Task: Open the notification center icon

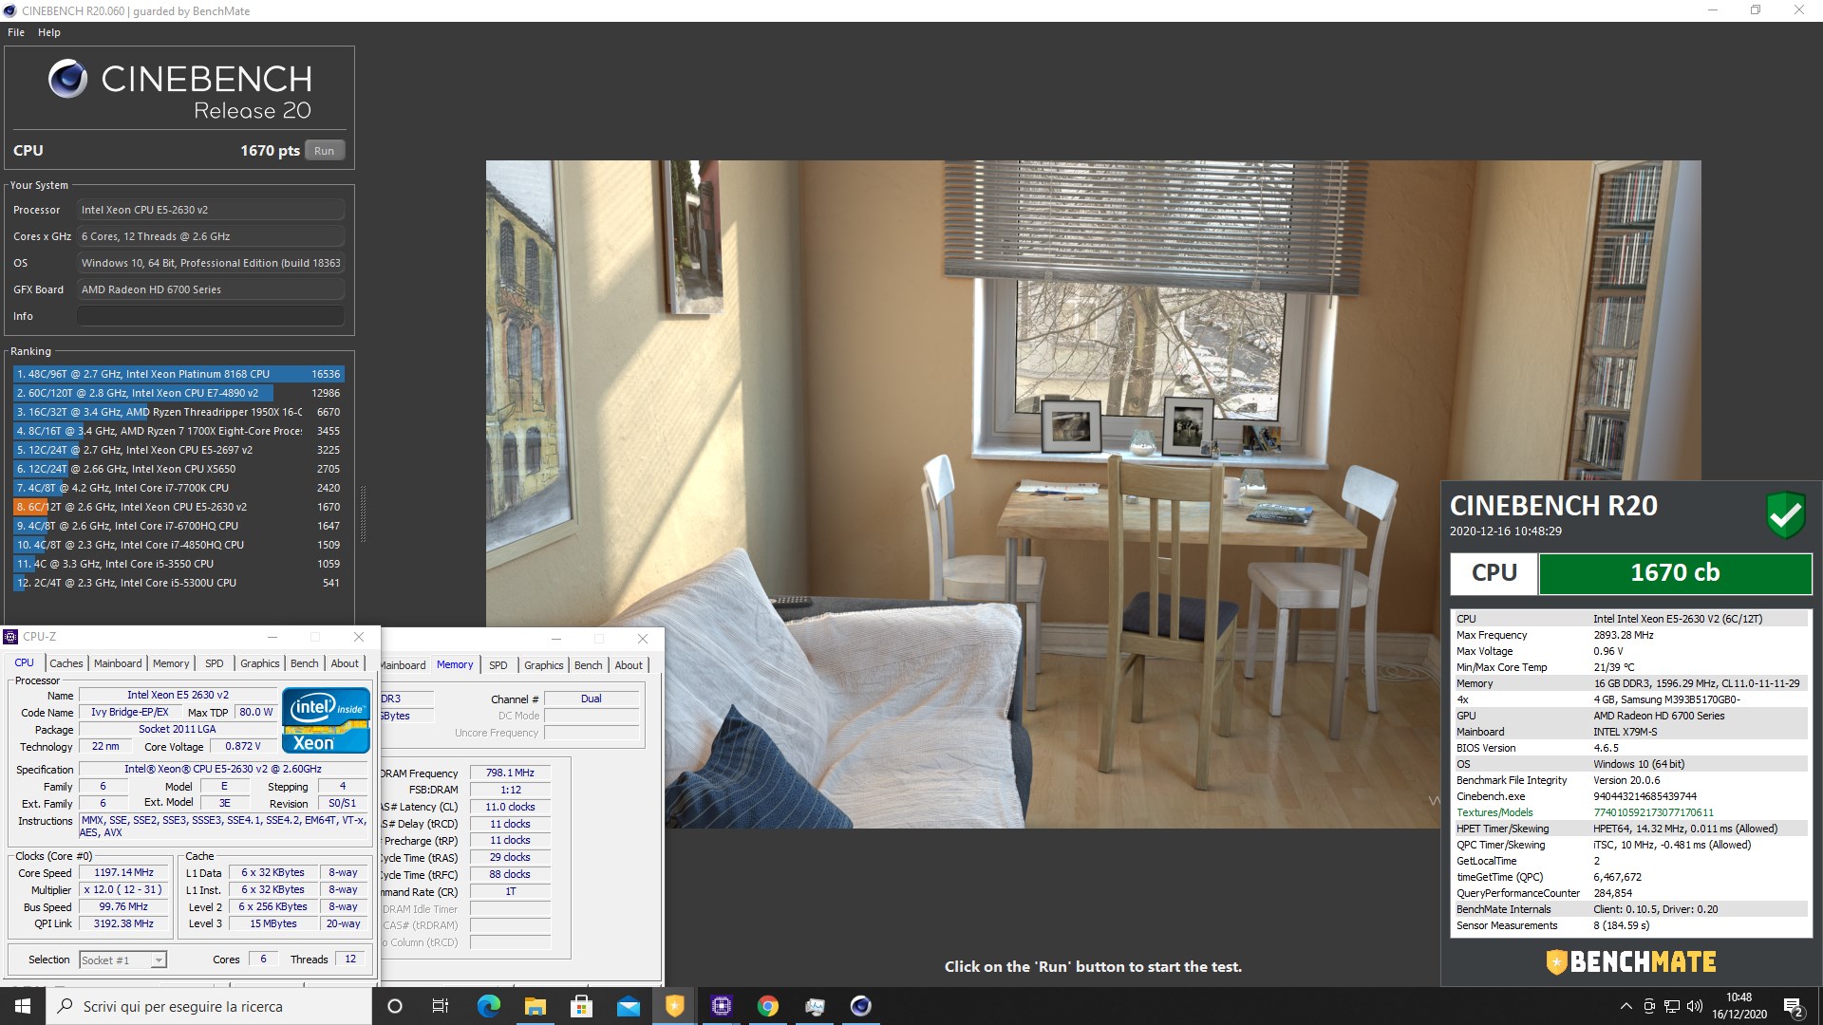Action: click(1794, 1007)
